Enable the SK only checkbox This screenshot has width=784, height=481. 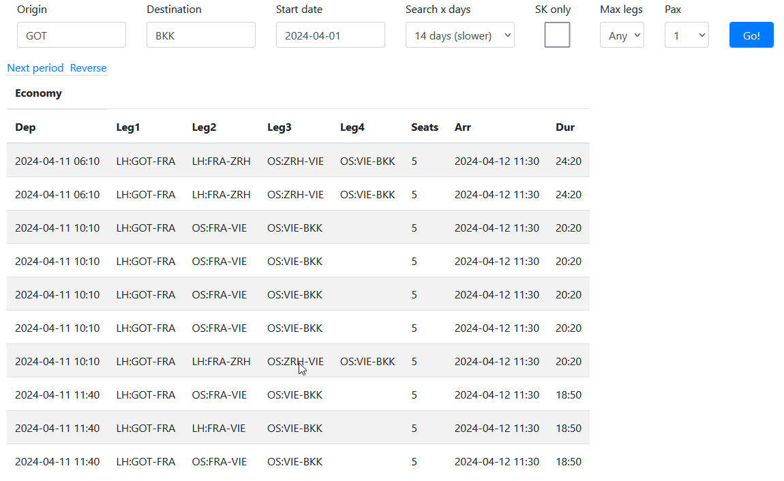click(x=557, y=35)
